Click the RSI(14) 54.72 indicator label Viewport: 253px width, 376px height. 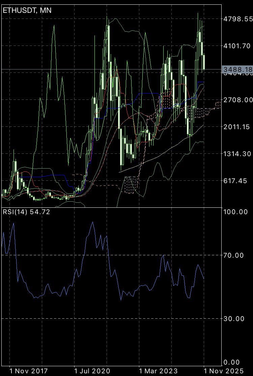click(x=26, y=212)
